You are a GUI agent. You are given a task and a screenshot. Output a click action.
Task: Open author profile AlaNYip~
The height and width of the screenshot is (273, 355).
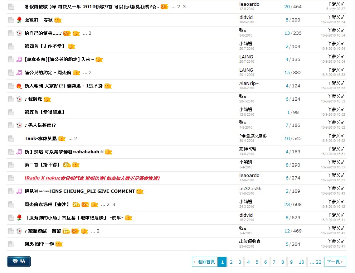(249, 83)
